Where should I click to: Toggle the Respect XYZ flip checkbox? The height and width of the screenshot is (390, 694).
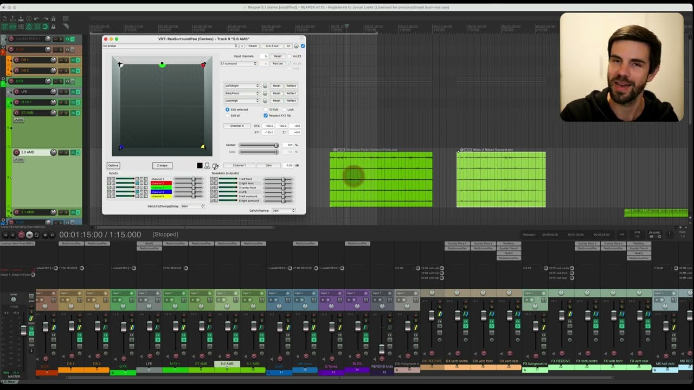[x=266, y=115]
